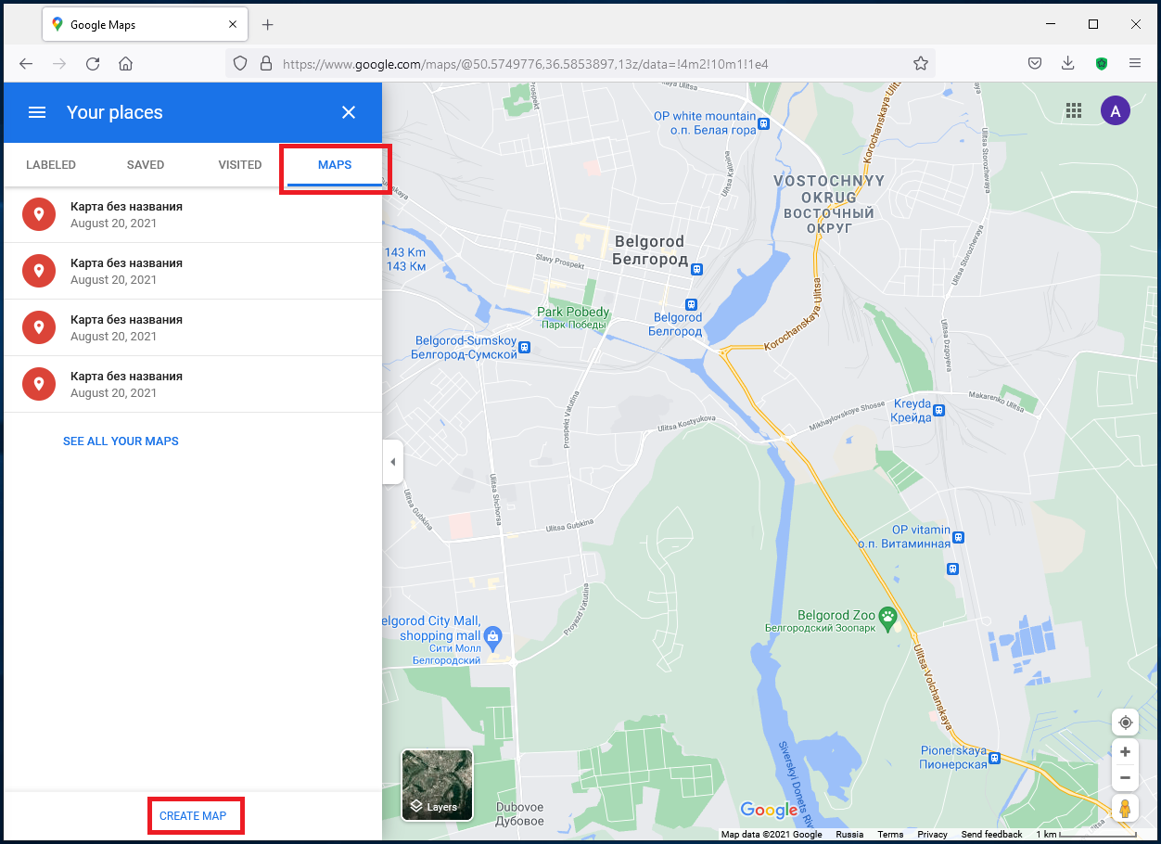Switch to the SAVED tab

tap(146, 164)
